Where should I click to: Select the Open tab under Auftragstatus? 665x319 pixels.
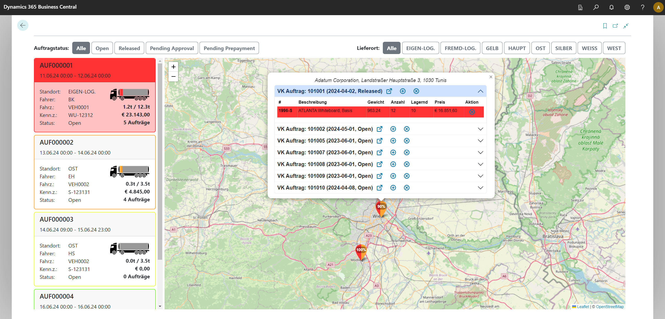point(102,48)
